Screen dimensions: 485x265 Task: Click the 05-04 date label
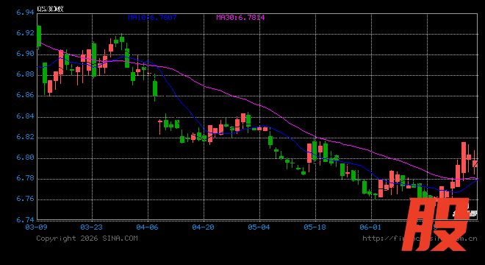259,227
